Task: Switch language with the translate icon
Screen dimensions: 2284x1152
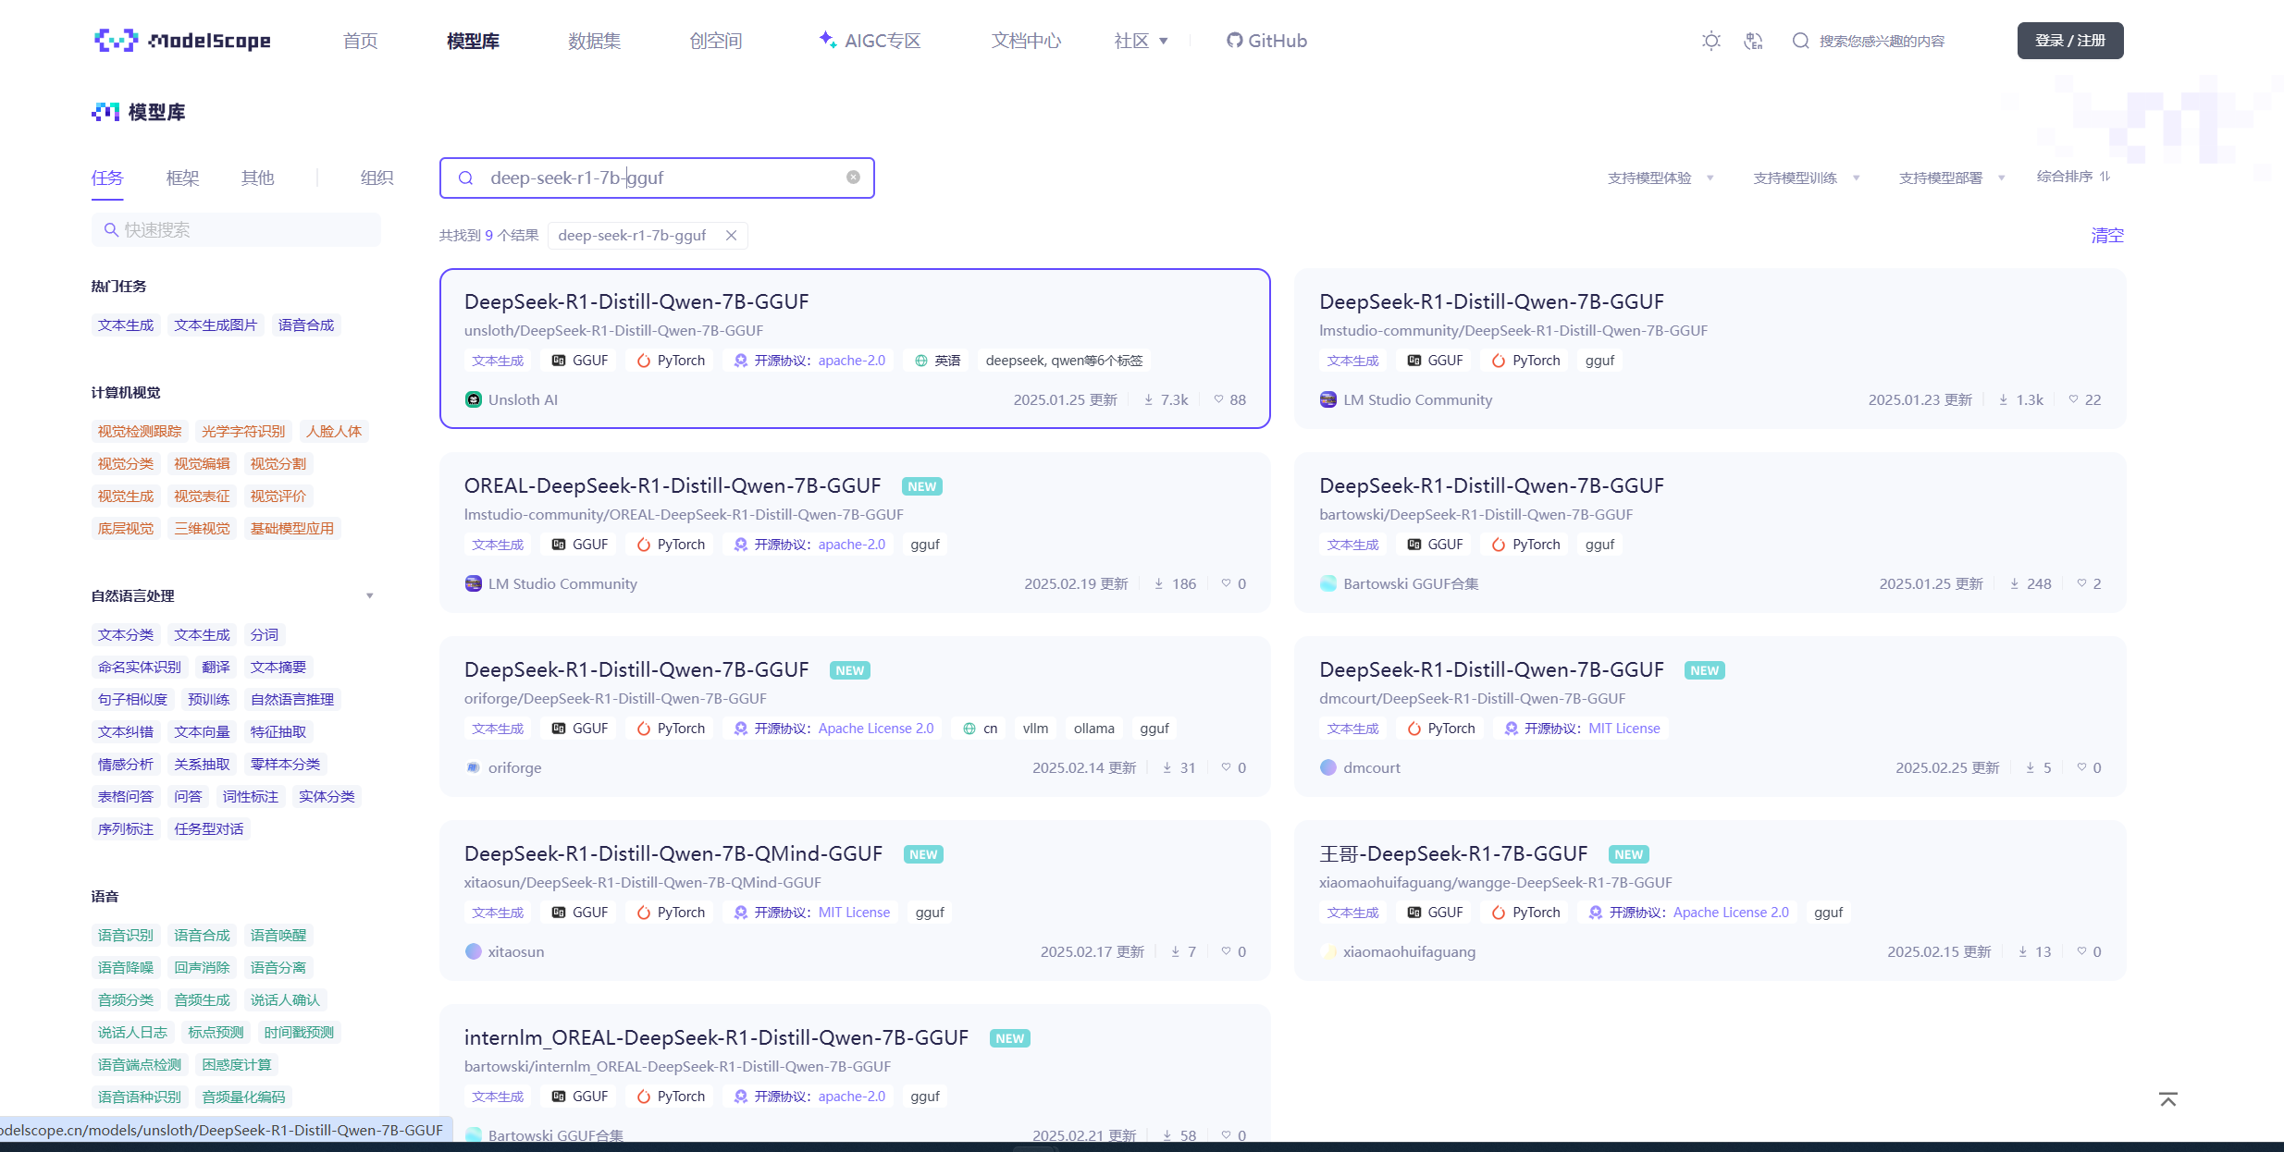Action: [1754, 41]
